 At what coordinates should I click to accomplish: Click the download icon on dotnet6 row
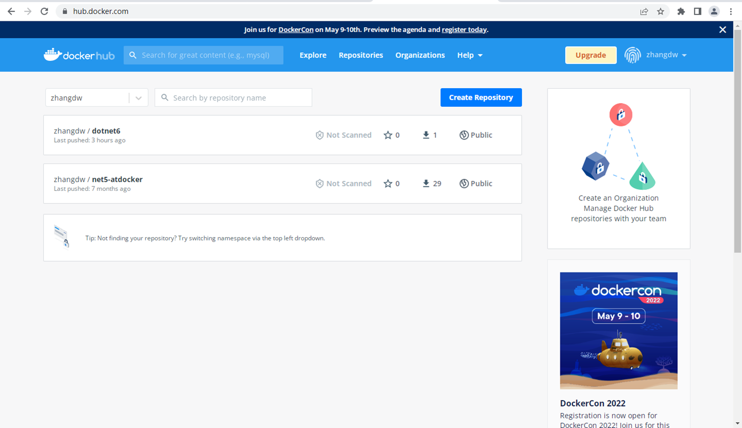(x=426, y=135)
